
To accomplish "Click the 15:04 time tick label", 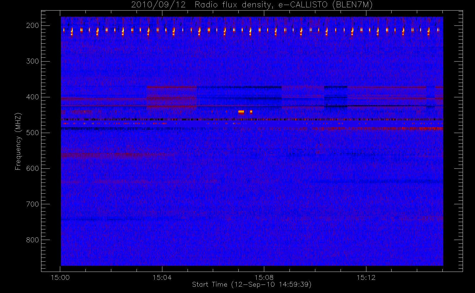I will tap(162, 277).
